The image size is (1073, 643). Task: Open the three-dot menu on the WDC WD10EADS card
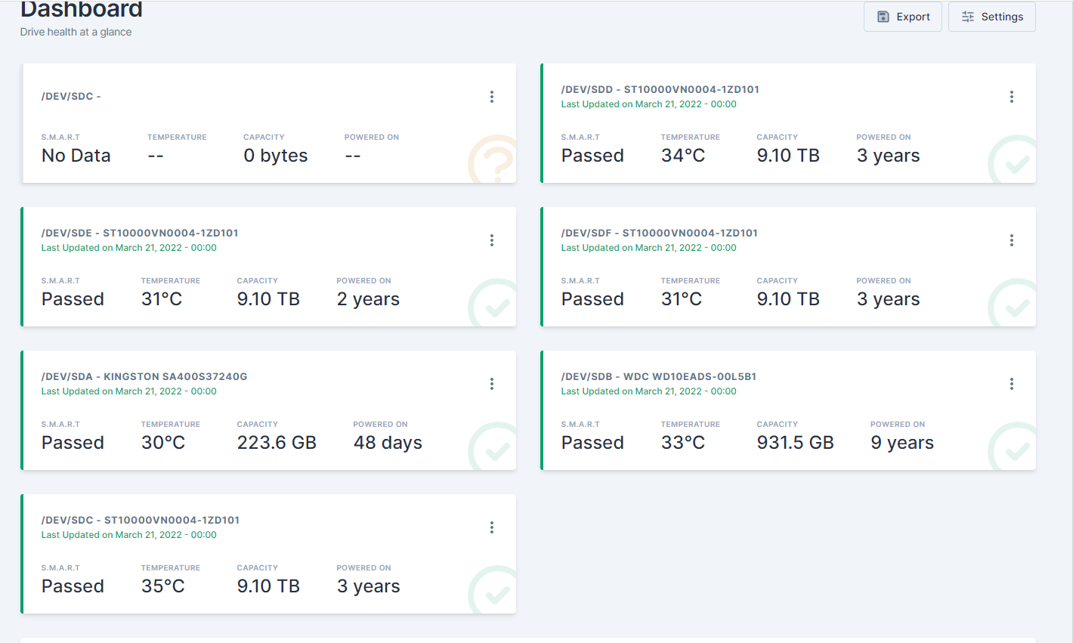(x=1011, y=384)
